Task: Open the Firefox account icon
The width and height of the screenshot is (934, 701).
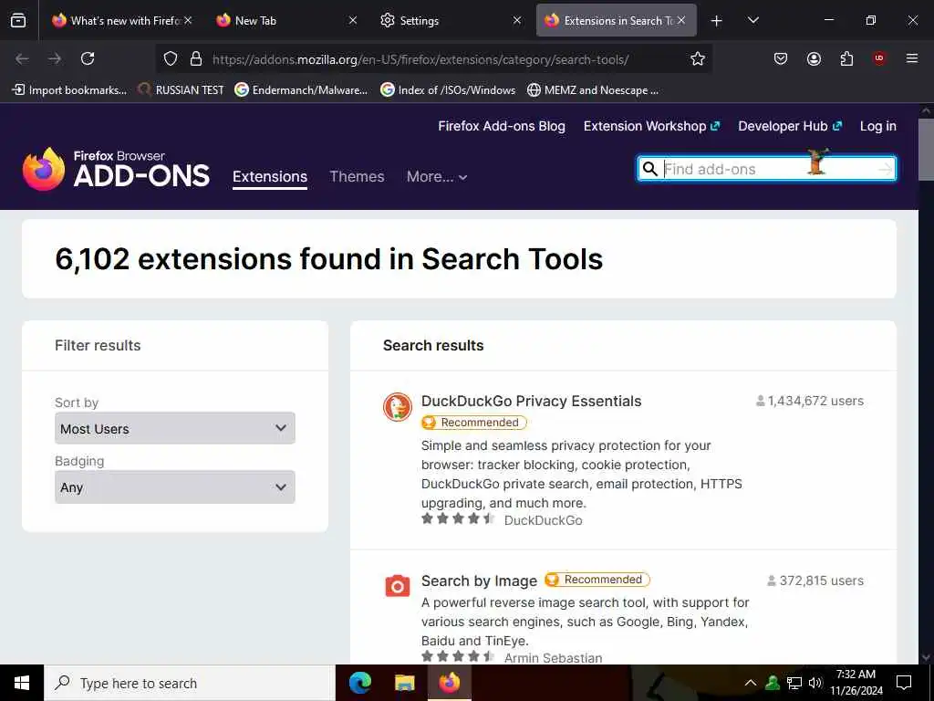Action: 814,58
